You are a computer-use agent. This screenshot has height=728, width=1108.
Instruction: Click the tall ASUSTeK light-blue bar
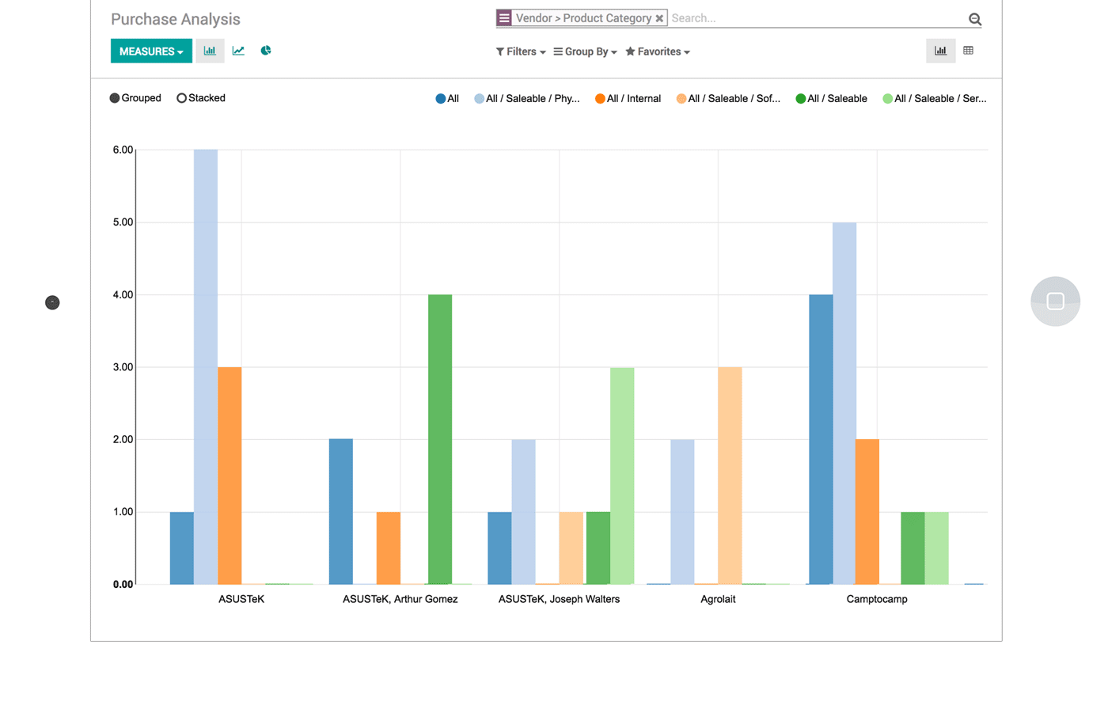tap(206, 364)
